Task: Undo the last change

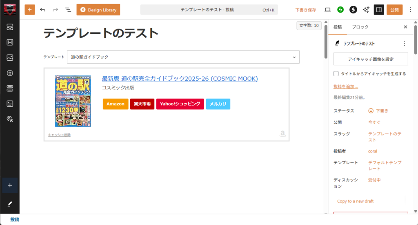Action: (x=42, y=10)
